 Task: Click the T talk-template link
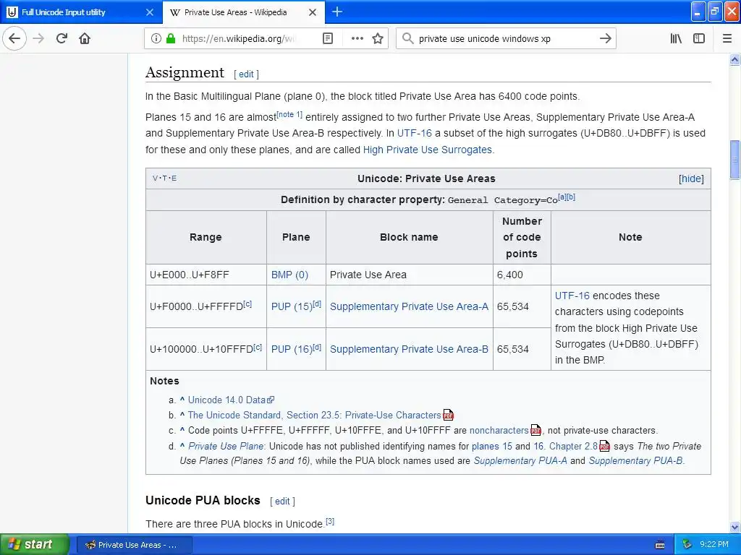tap(164, 178)
